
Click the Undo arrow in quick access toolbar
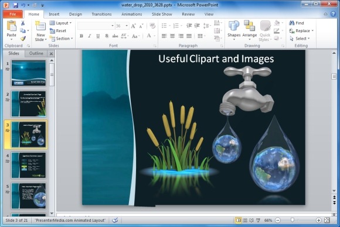point(23,5)
